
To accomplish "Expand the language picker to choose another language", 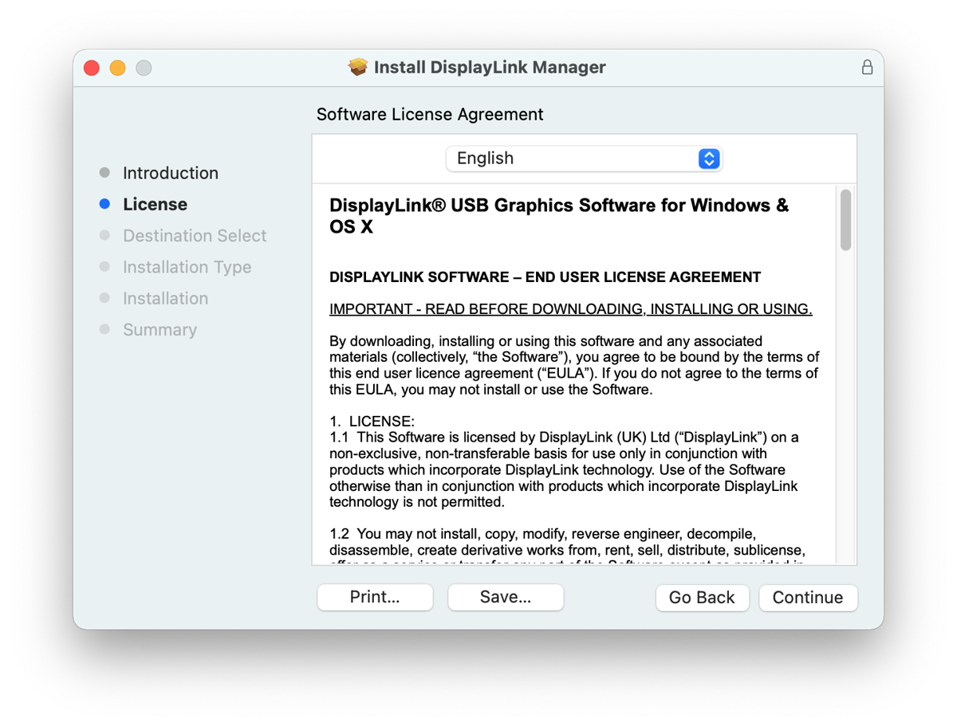I will (584, 159).
